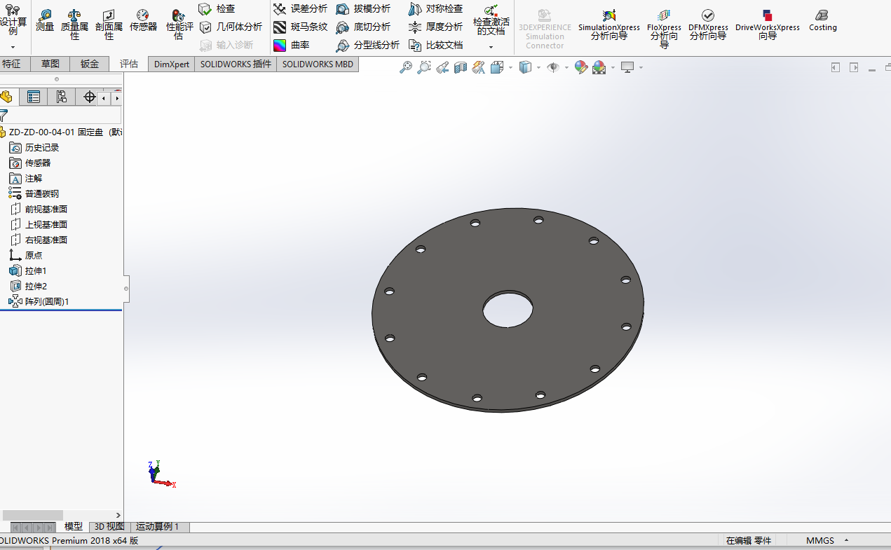The width and height of the screenshot is (891, 550).
Task: Select PropertyManager panel tab
Action: [33, 97]
